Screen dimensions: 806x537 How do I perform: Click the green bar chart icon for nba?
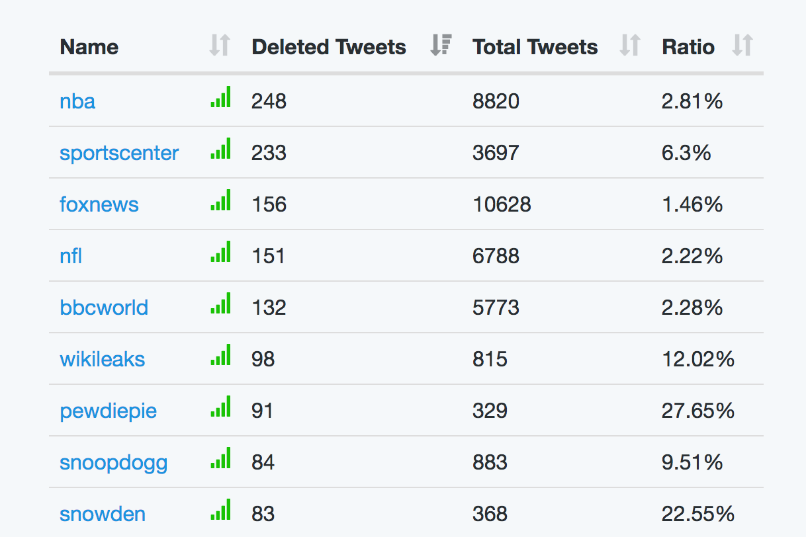220,97
